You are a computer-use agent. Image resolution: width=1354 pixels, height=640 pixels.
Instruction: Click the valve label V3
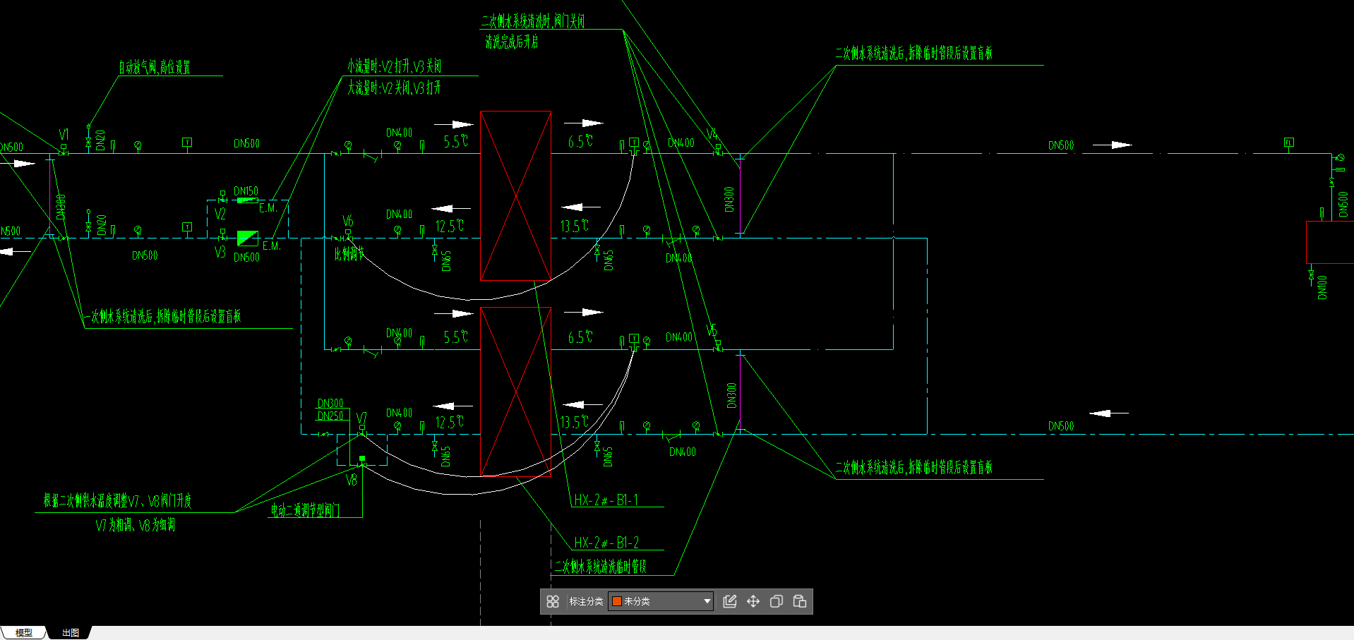(x=220, y=252)
